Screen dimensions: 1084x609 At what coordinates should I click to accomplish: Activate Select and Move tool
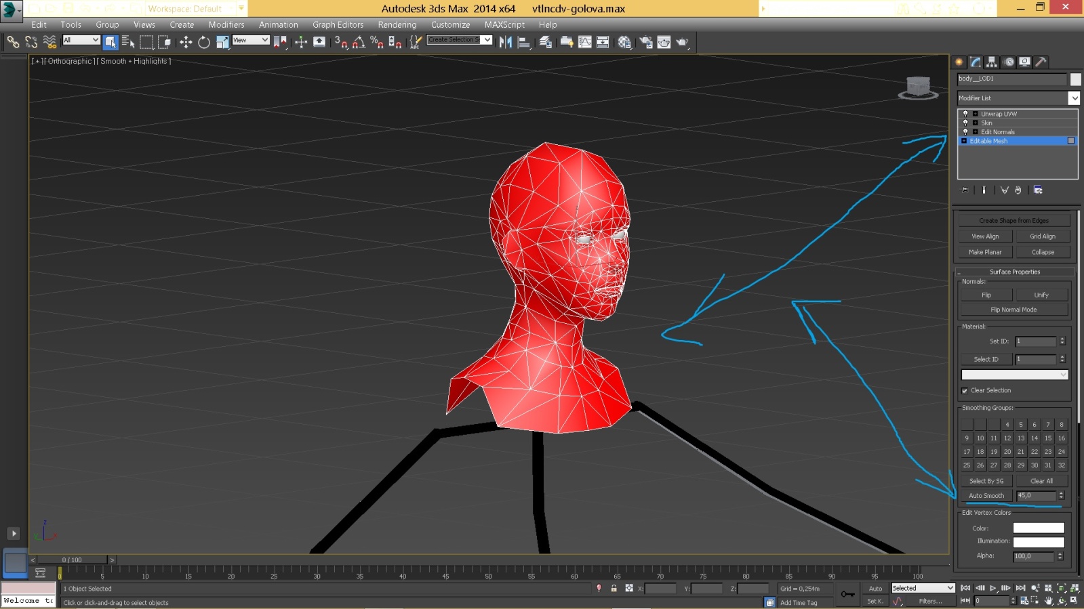coord(186,42)
